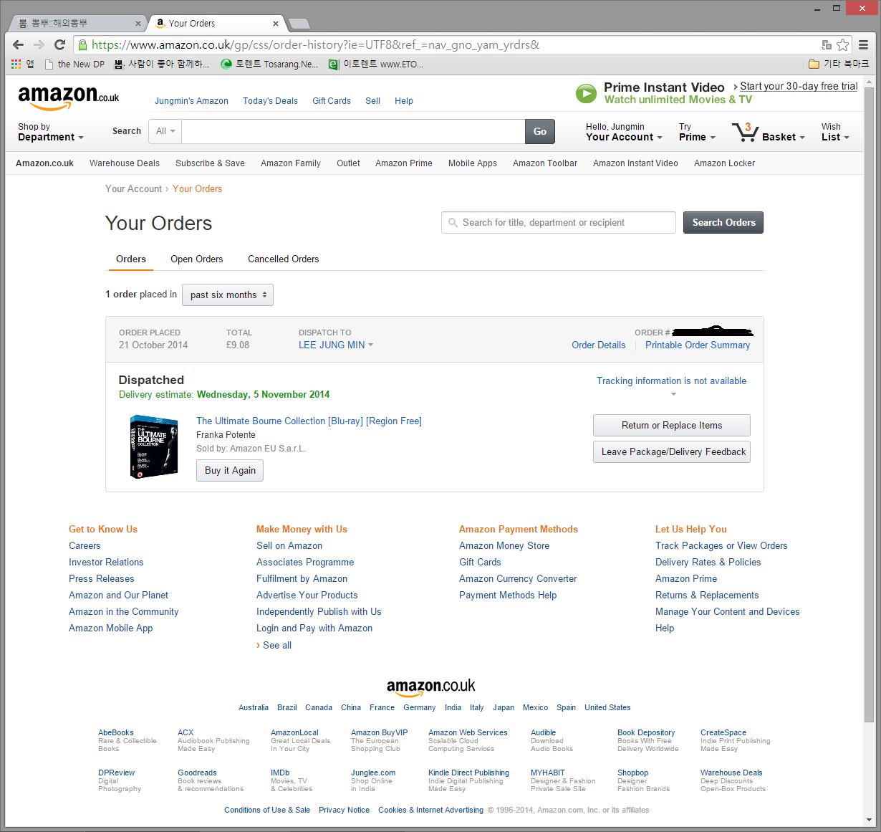Focus the order search field
The image size is (881, 832).
[559, 222]
